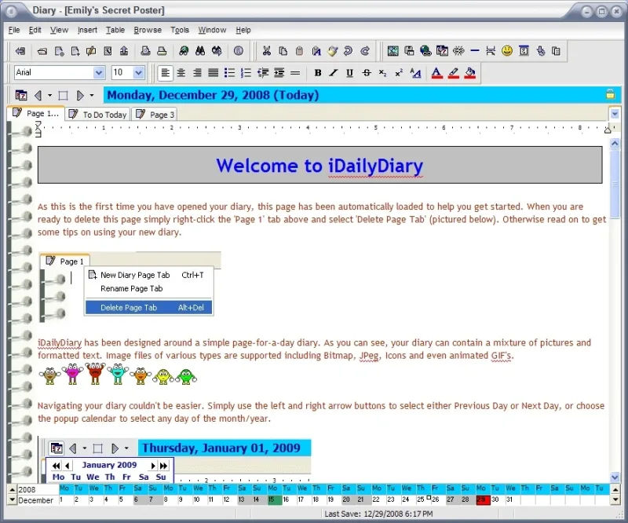Select day 31 in the month strip
The height and width of the screenshot is (523, 628).
coord(509,499)
